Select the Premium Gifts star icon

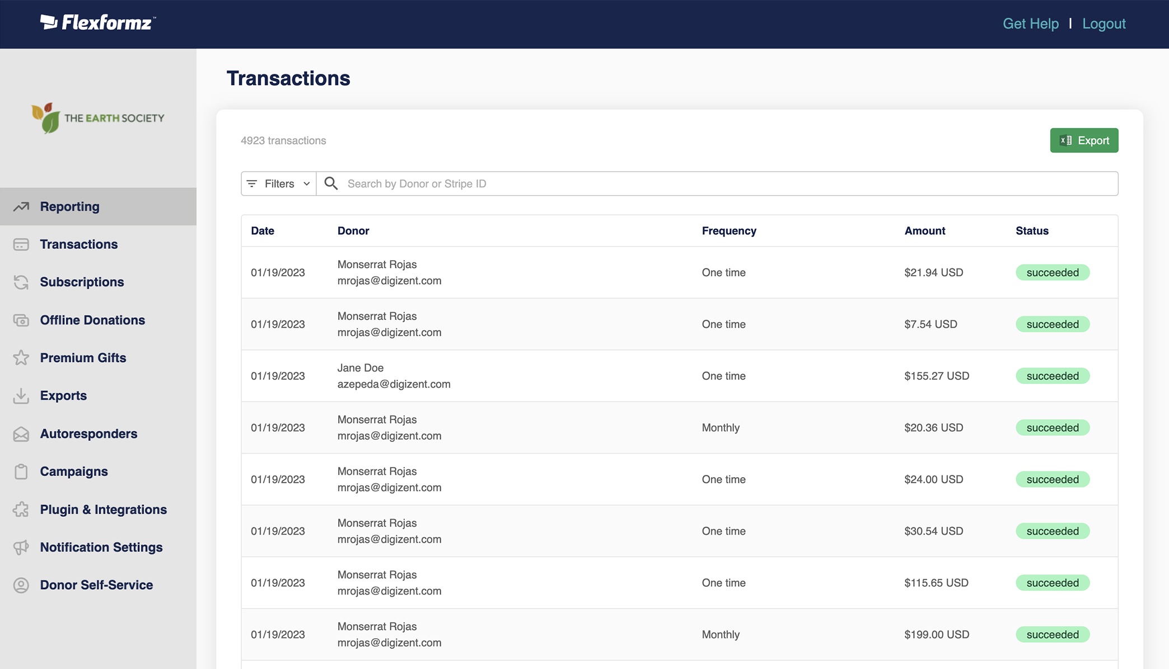(21, 357)
